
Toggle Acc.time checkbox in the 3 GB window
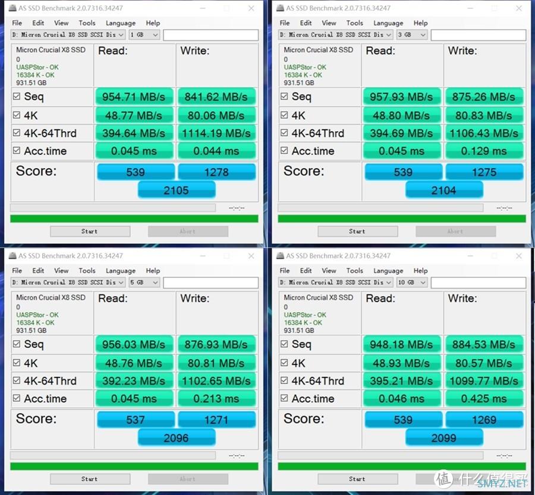point(284,150)
